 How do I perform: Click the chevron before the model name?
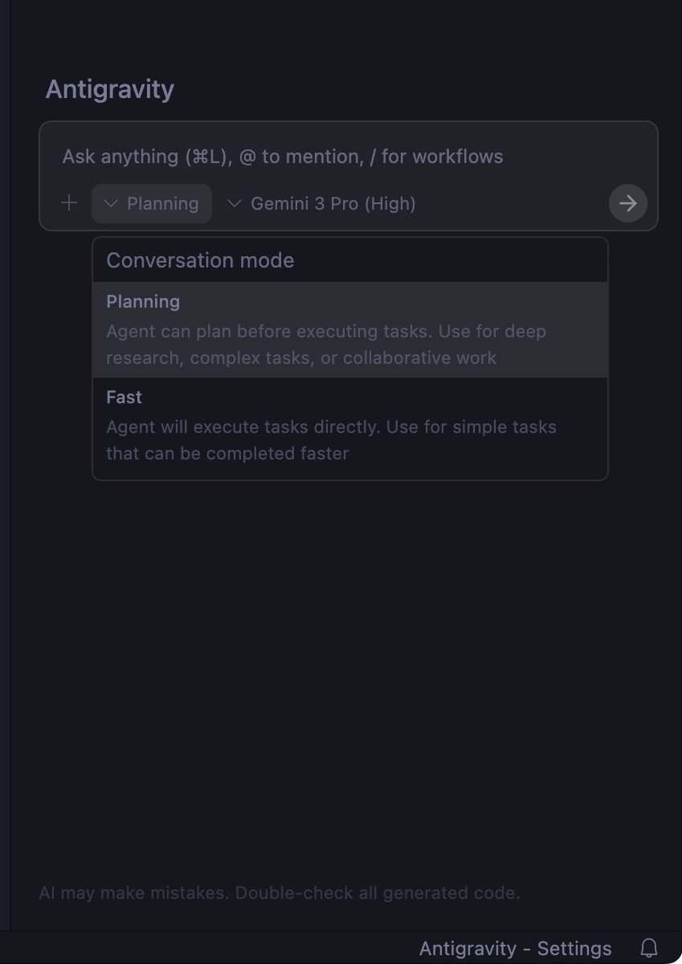click(x=233, y=203)
